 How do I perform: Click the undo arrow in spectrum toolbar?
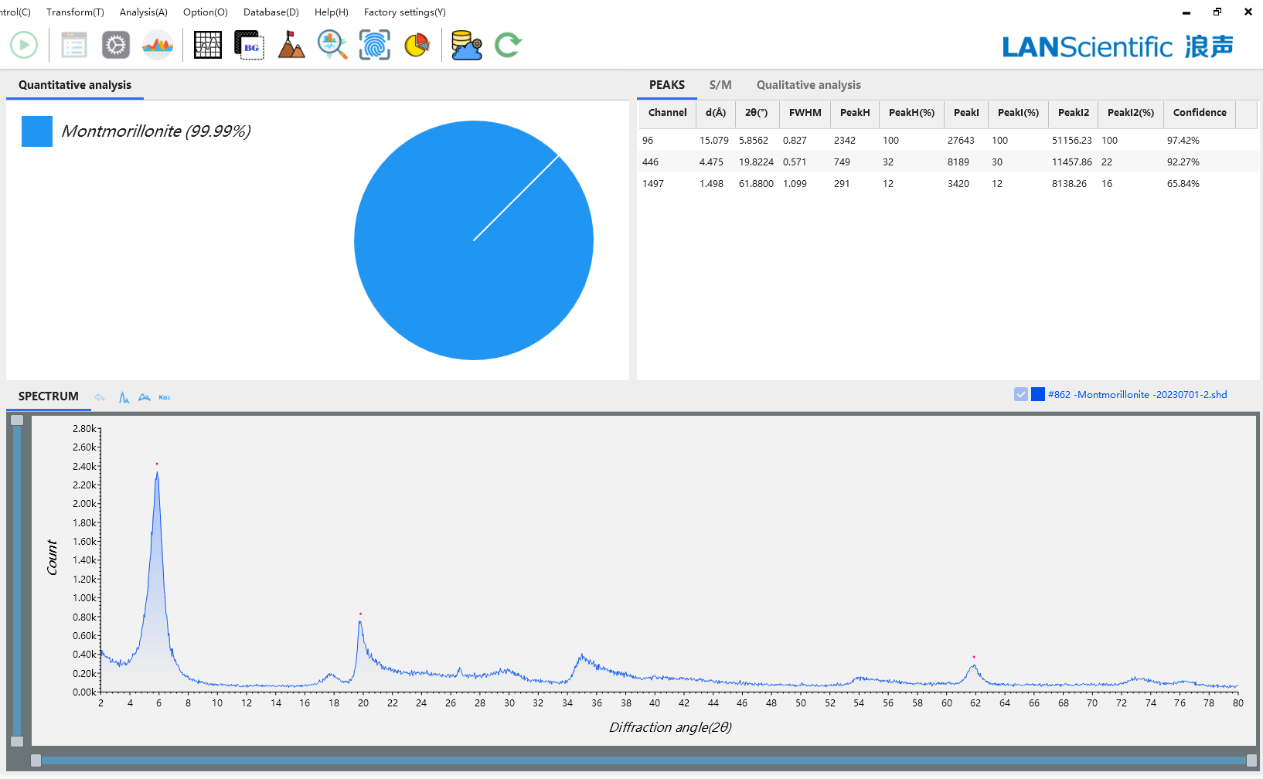point(100,396)
